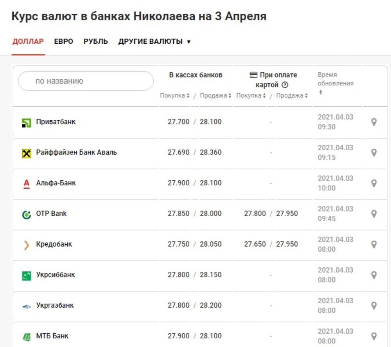
Task: Open the OTP Bank link
Action: [x=51, y=214]
